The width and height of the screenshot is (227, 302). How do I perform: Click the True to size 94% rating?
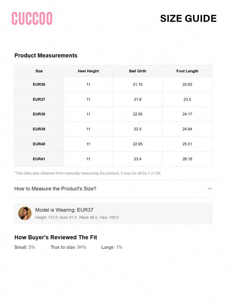click(68, 247)
